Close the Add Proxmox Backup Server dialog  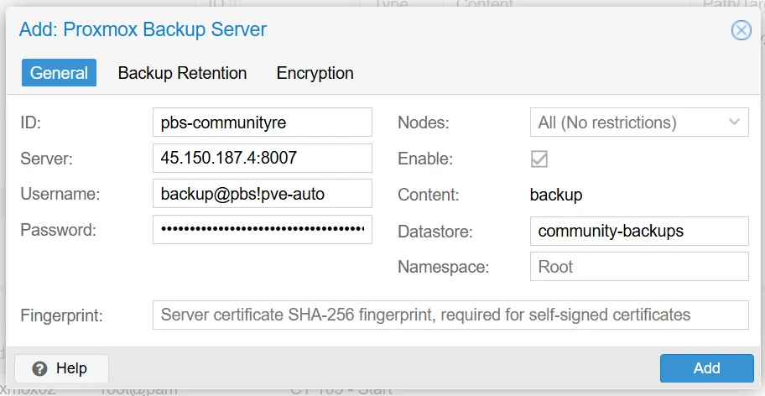[742, 30]
